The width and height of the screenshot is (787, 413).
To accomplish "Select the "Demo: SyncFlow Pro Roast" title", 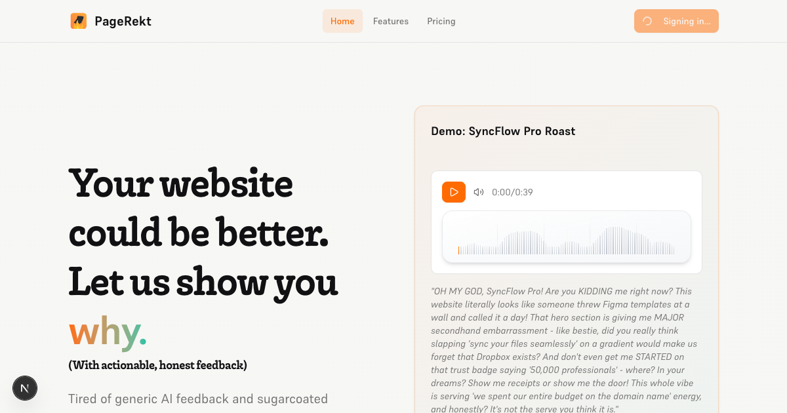I will [503, 131].
